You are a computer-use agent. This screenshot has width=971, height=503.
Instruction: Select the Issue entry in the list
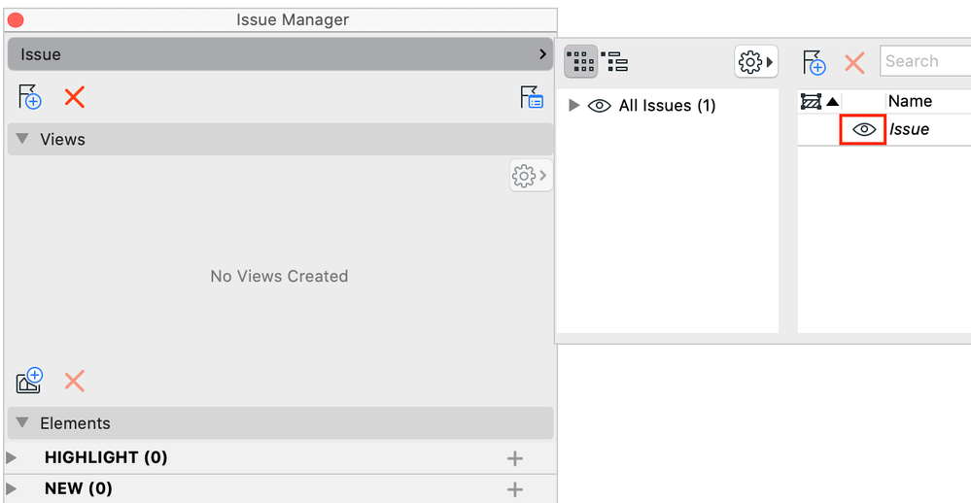(910, 129)
